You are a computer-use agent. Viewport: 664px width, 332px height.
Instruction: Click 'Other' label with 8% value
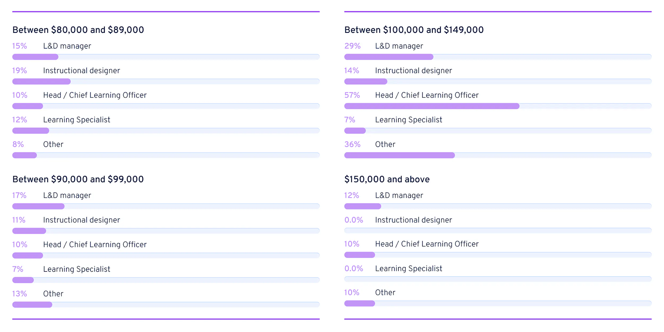click(53, 144)
